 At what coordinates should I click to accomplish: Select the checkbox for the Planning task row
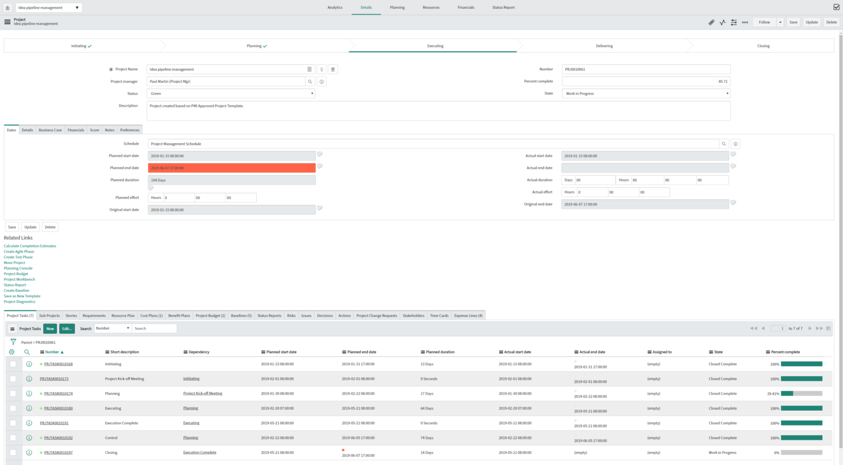pos(14,393)
